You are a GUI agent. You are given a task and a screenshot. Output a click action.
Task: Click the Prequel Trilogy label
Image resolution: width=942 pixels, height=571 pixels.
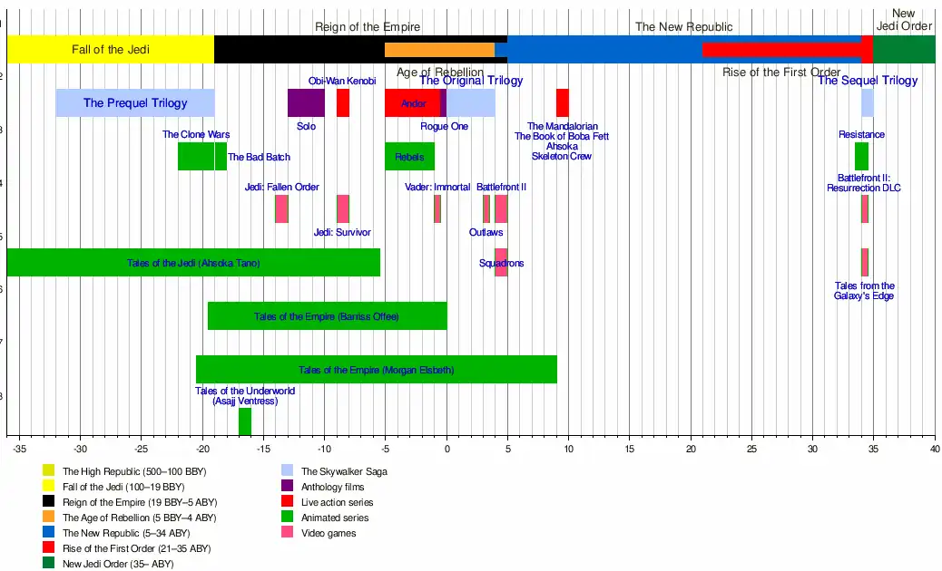tap(135, 103)
